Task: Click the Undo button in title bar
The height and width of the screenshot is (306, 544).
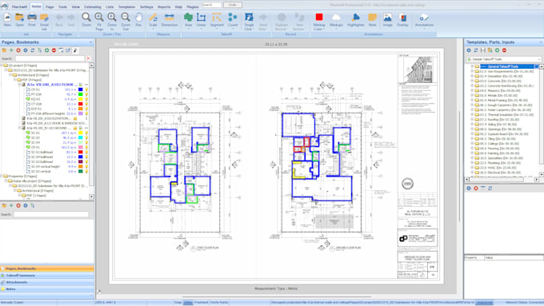Action: click(x=233, y=5)
